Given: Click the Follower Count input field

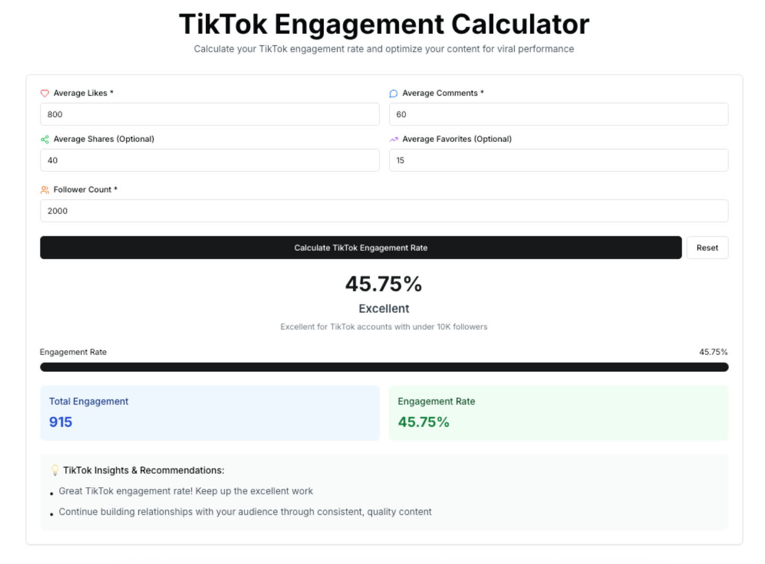Looking at the screenshot, I should pos(384,211).
